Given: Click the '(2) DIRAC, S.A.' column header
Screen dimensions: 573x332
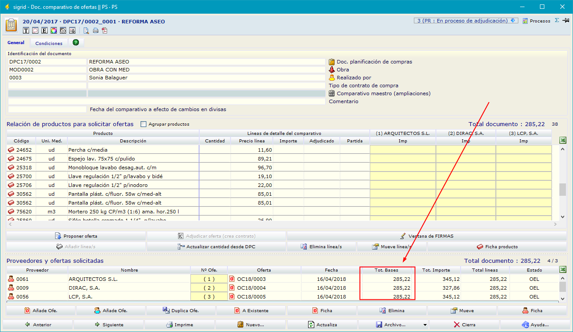Looking at the screenshot, I should [x=465, y=133].
